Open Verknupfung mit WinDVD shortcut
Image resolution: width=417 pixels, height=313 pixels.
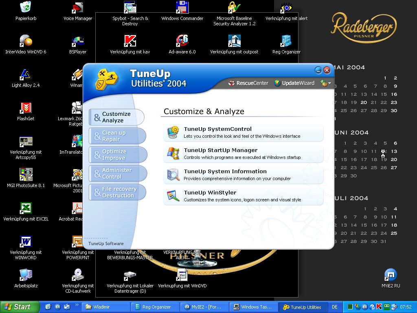click(182, 278)
